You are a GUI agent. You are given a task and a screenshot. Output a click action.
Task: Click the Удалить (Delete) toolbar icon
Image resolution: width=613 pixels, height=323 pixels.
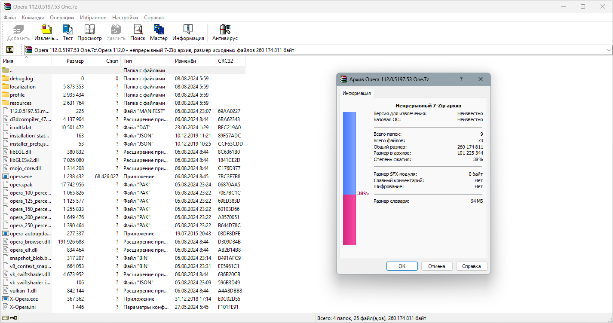point(116,30)
